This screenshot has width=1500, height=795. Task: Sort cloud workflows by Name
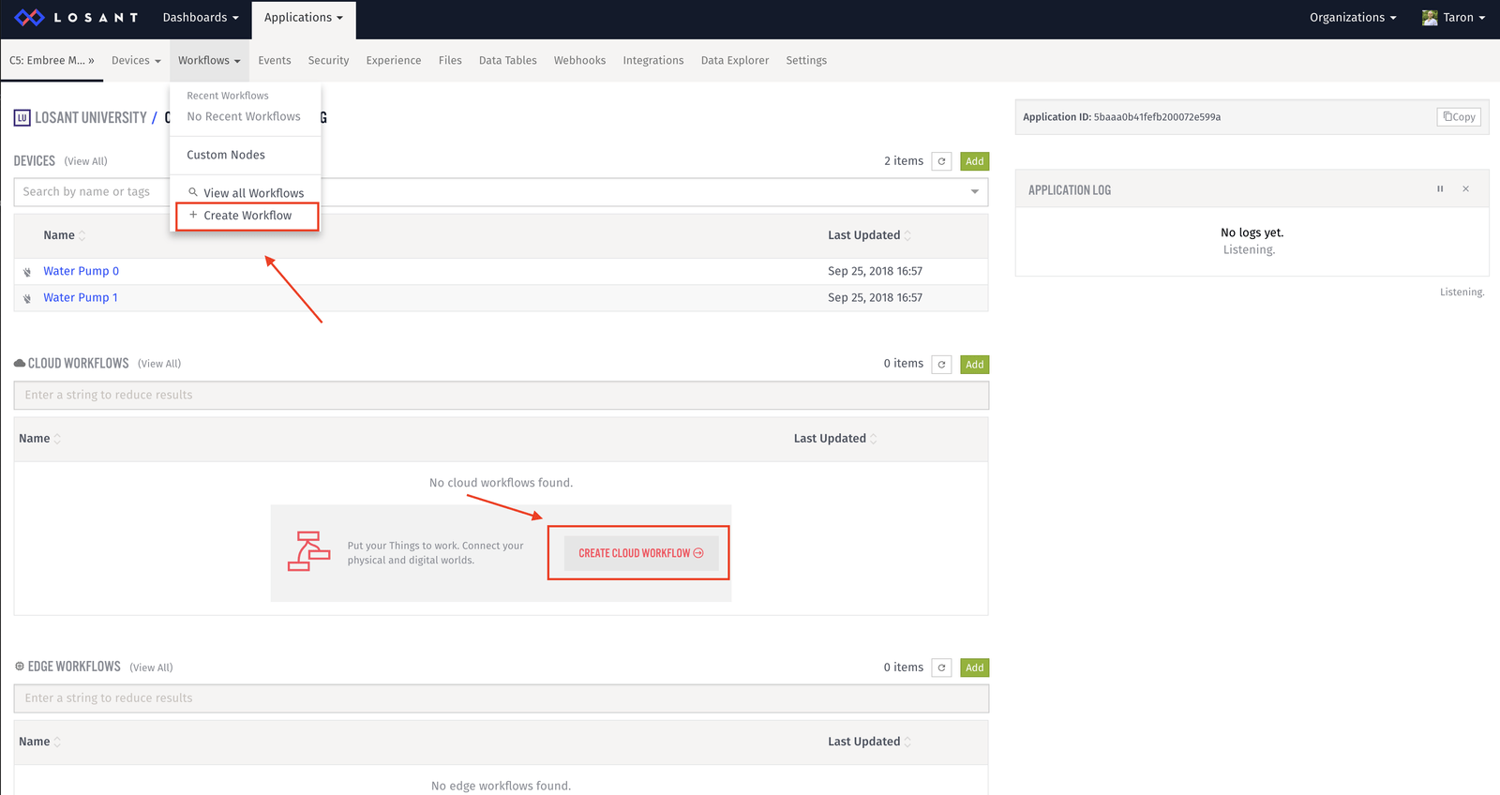click(x=39, y=439)
